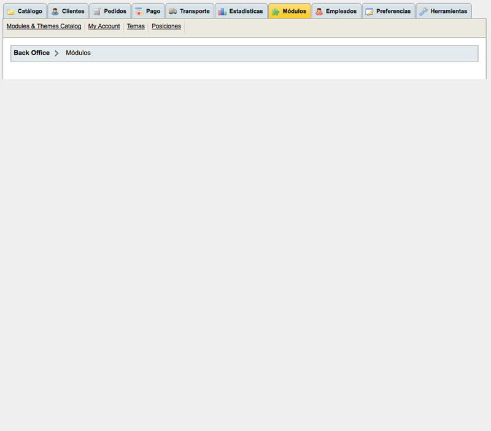Click the green puzzle piece Módulos icon

(276, 12)
